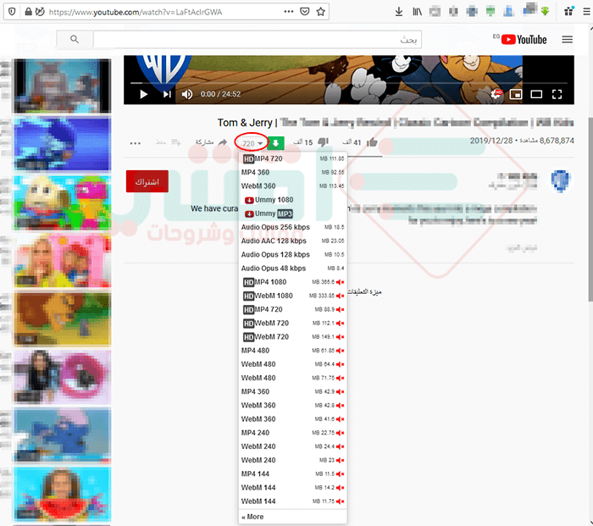Image resolution: width=593 pixels, height=526 pixels.
Task: Subscribe using the red اشتراك button
Action: [x=147, y=181]
